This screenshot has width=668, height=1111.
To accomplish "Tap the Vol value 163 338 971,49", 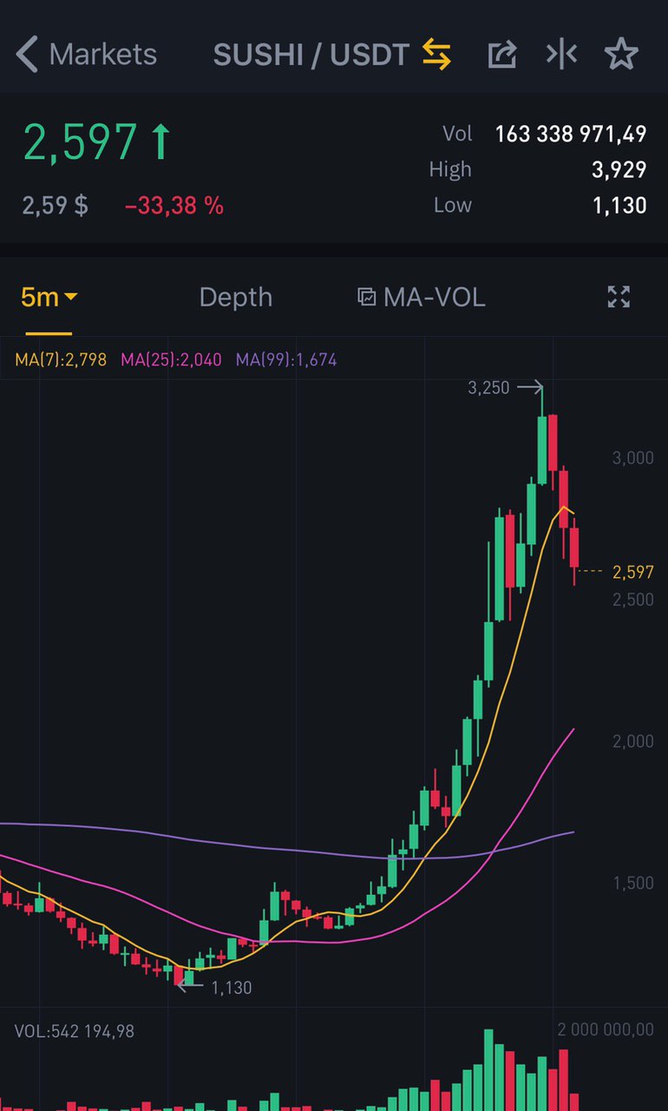I will [571, 134].
